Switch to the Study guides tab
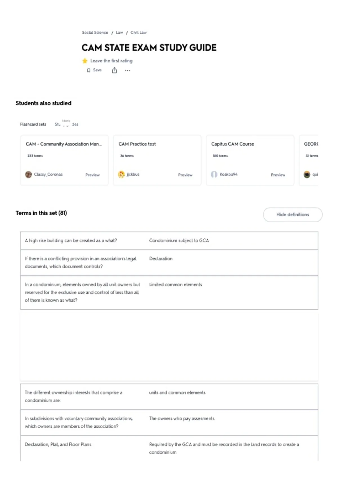338x478 pixels. [66, 124]
